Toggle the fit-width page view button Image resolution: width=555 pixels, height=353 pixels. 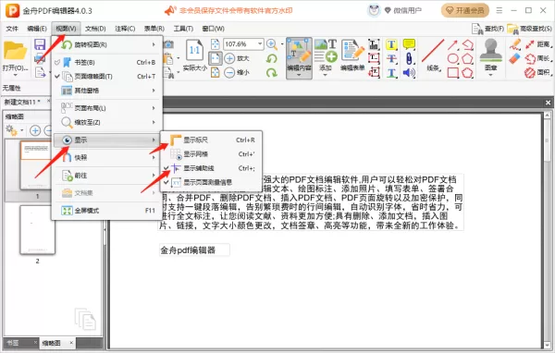pyautogui.click(x=216, y=58)
